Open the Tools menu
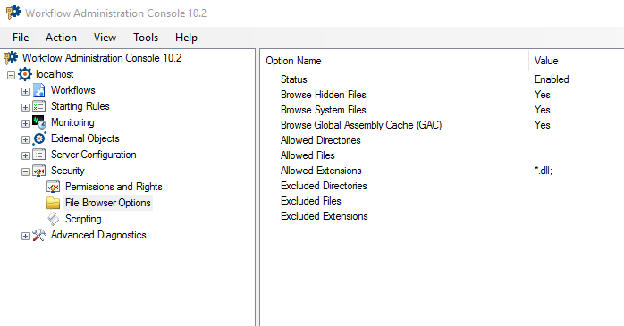 coord(146,38)
